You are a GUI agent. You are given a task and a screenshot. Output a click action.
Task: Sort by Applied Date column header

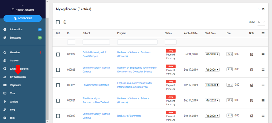click(191, 33)
